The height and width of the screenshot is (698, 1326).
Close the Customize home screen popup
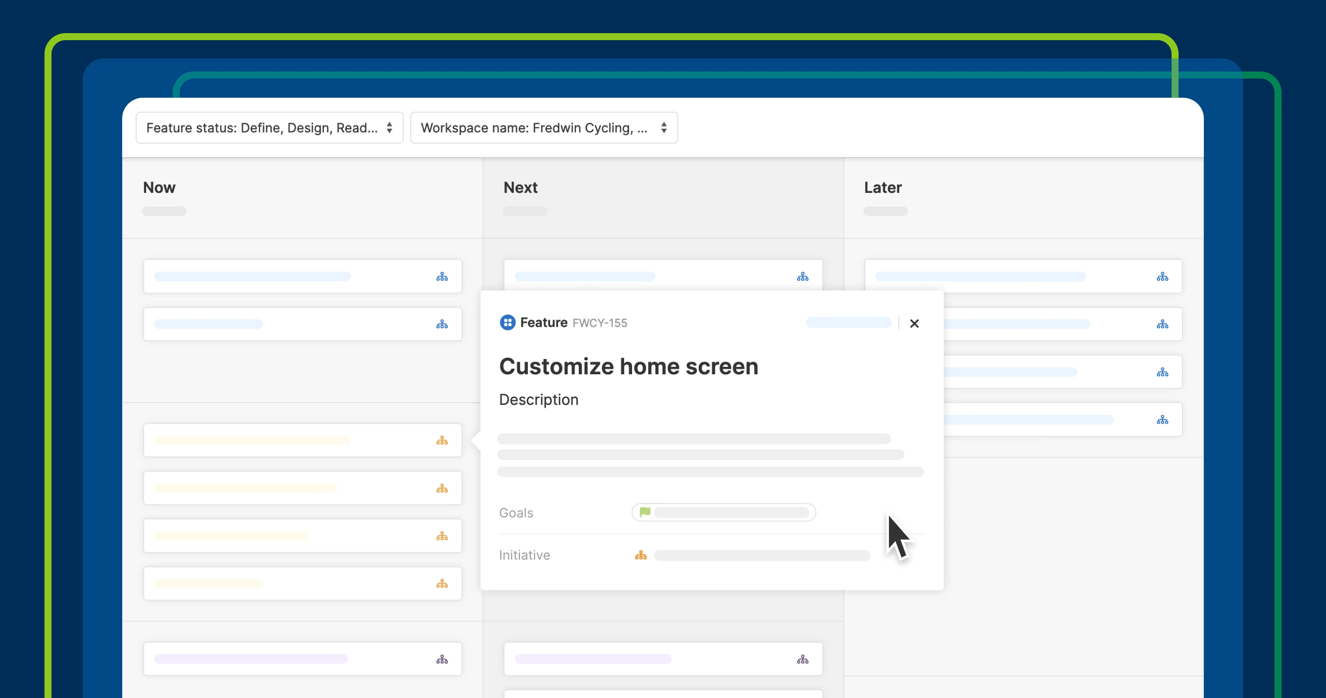pos(914,323)
